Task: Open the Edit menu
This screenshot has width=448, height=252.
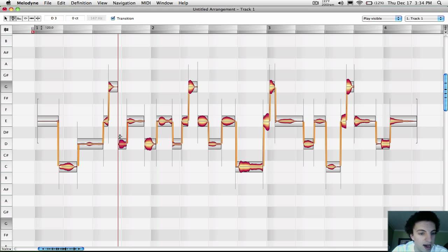Action: pos(61,3)
